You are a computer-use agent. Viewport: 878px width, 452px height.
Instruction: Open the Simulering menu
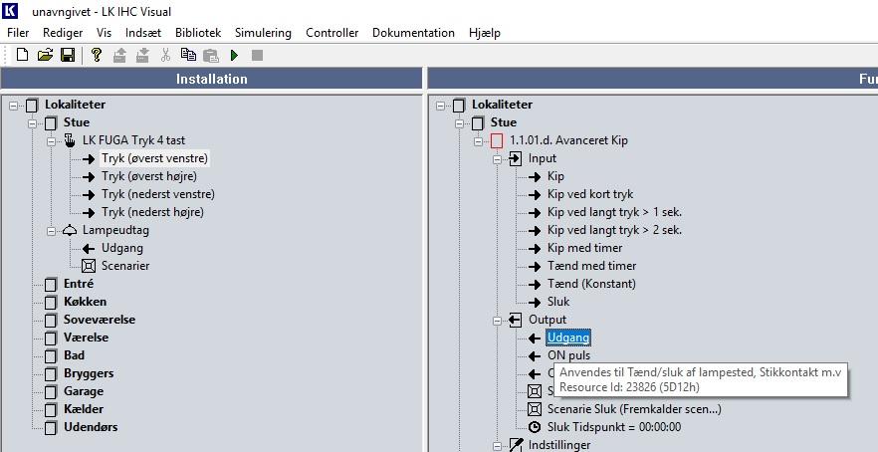263,33
